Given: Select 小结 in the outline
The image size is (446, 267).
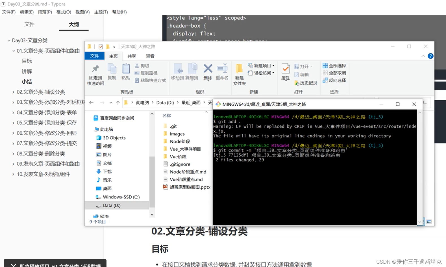Looking at the screenshot, I should coord(27,82).
